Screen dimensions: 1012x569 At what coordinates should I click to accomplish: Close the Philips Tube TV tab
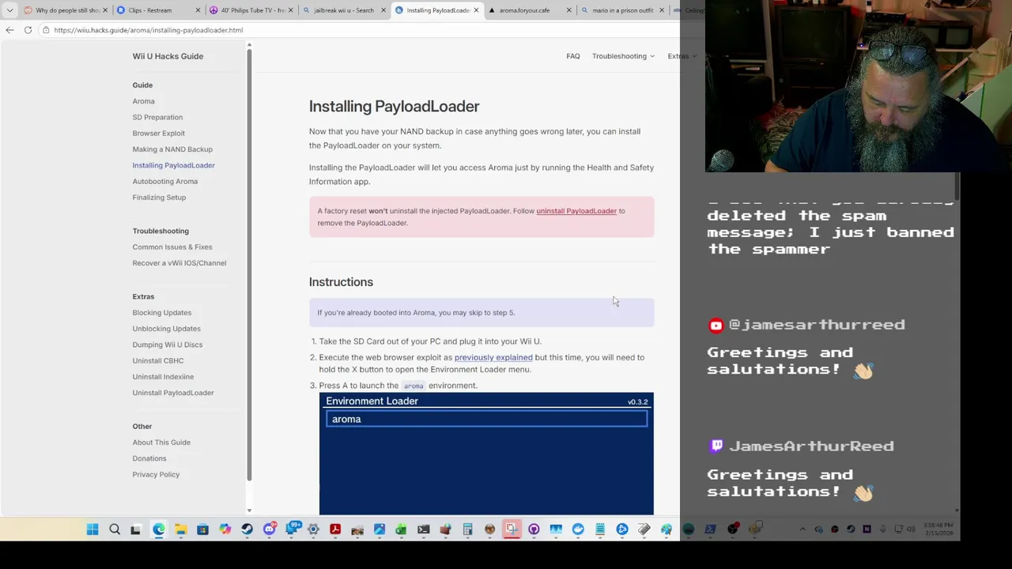point(291,10)
